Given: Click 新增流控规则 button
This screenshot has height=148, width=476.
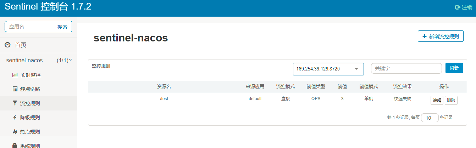Looking at the screenshot, I should pos(441,36).
